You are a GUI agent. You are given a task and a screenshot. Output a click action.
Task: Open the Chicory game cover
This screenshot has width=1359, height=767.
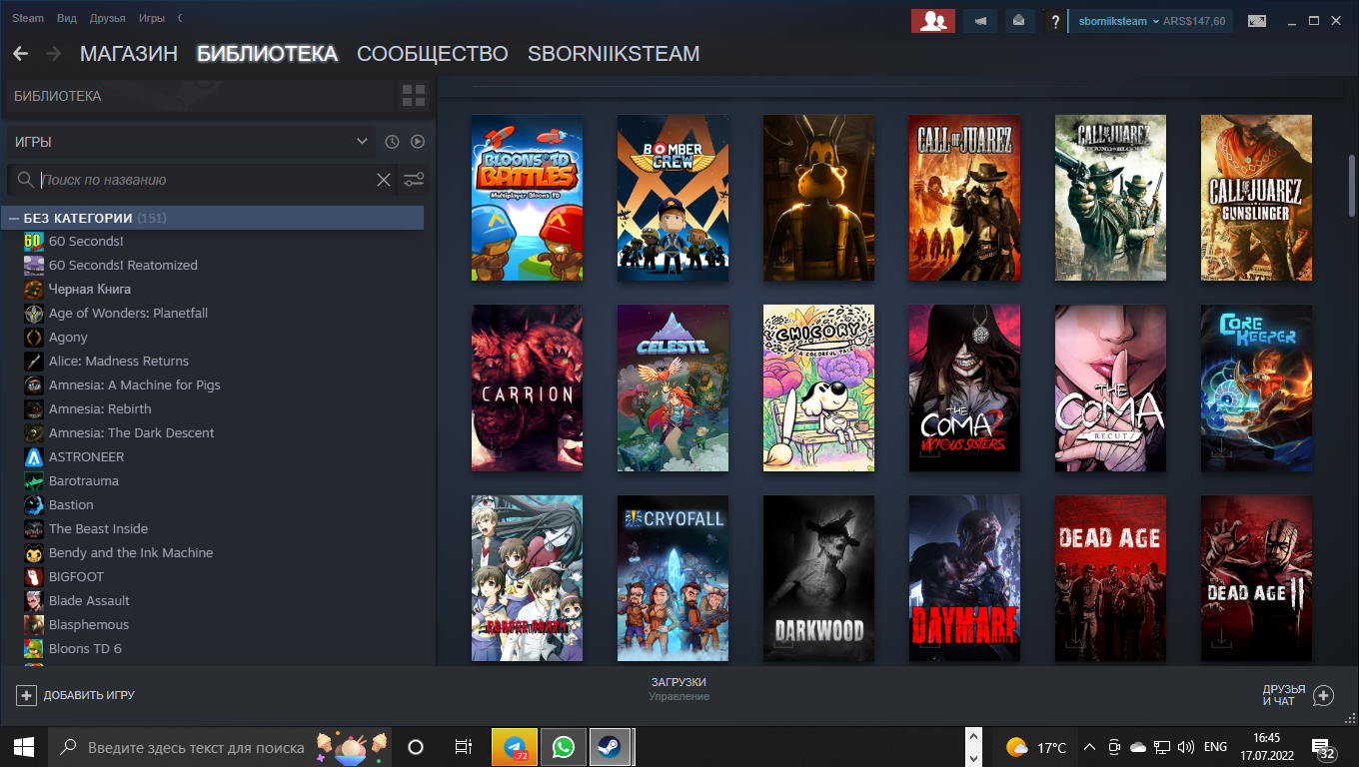(818, 388)
